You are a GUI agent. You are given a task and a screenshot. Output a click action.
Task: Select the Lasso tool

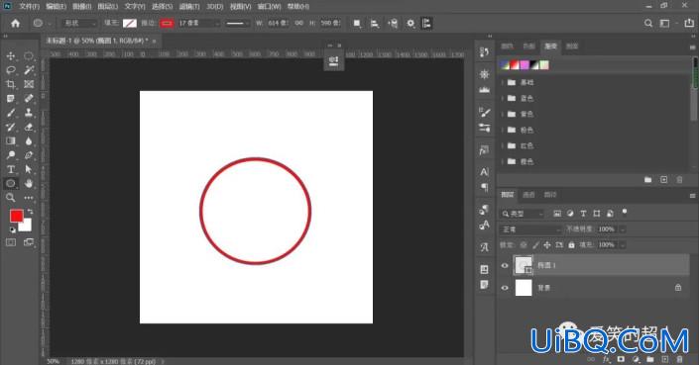pyautogui.click(x=11, y=70)
